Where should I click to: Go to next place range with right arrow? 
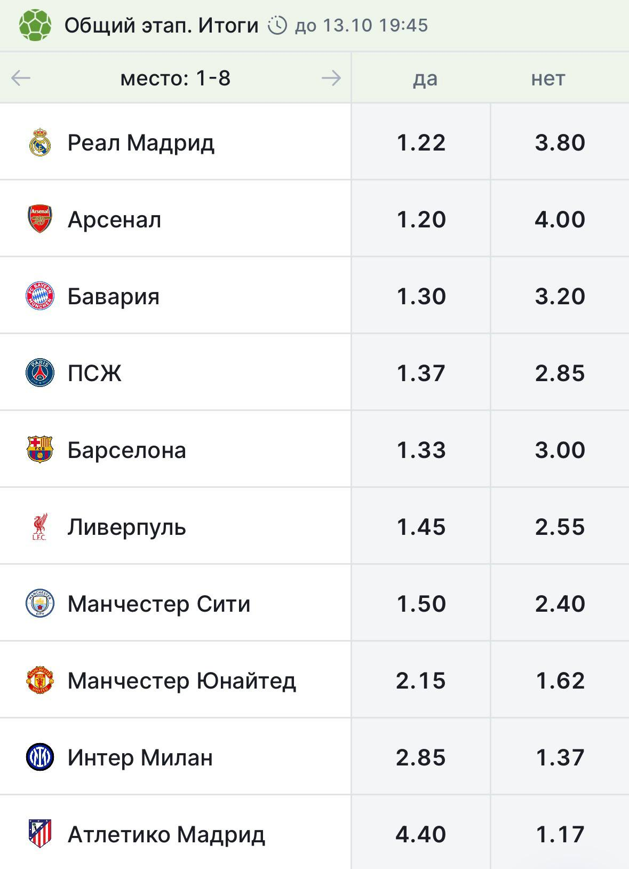pos(331,78)
